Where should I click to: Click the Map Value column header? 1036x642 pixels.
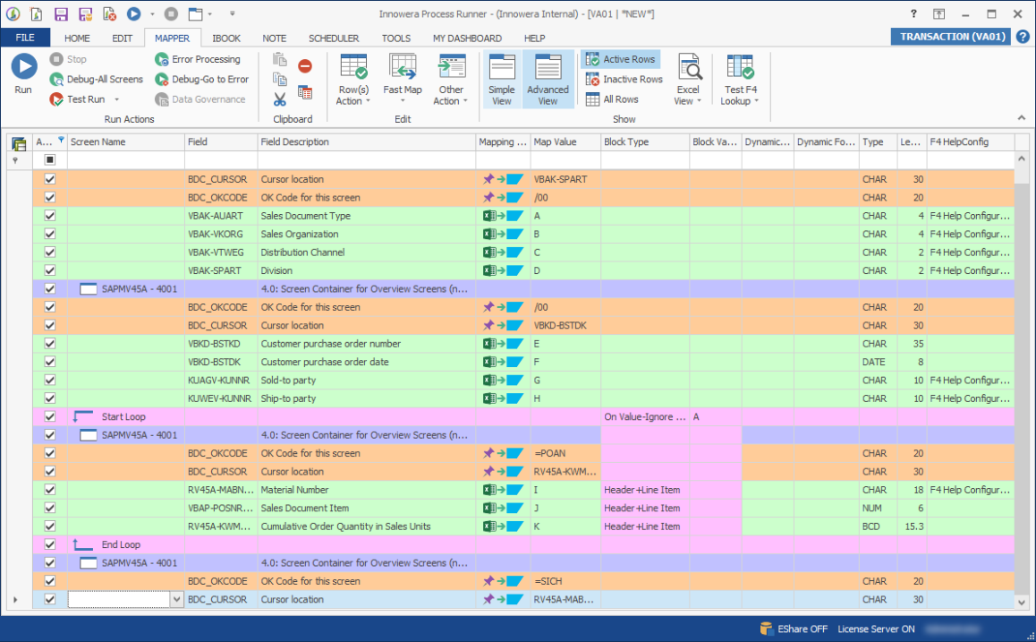[x=564, y=142]
